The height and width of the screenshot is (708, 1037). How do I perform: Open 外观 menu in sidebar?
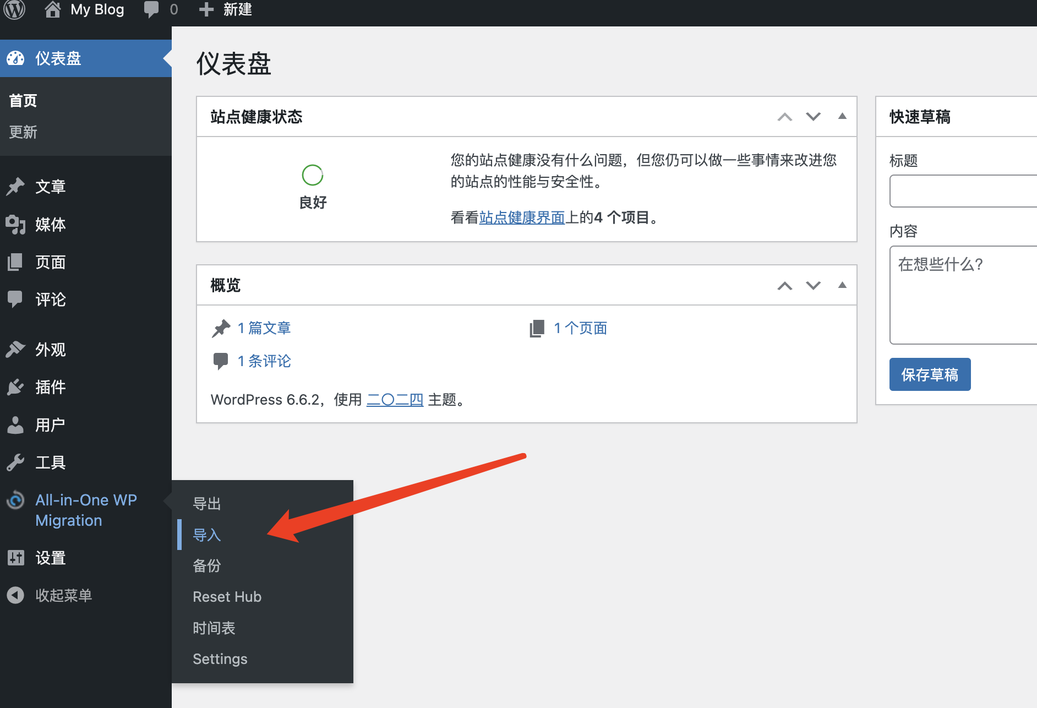pyautogui.click(x=86, y=349)
